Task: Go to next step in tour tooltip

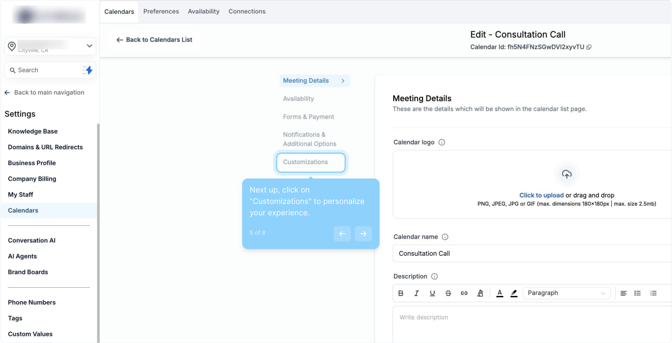Action: [x=363, y=234]
